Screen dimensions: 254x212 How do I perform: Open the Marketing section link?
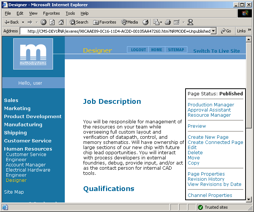[17, 108]
